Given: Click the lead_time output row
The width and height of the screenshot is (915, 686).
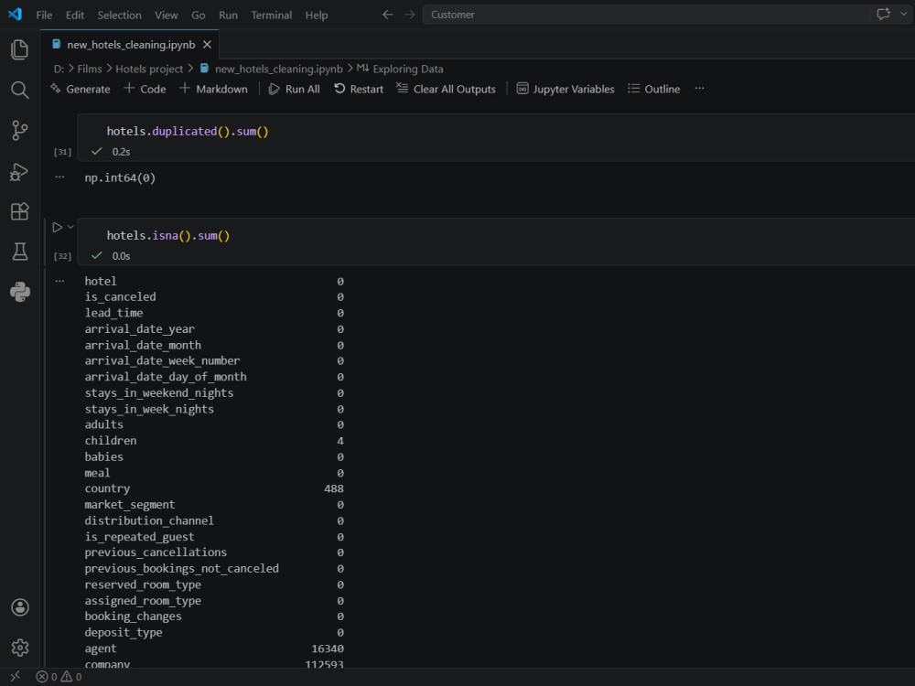Looking at the screenshot, I should [x=214, y=313].
